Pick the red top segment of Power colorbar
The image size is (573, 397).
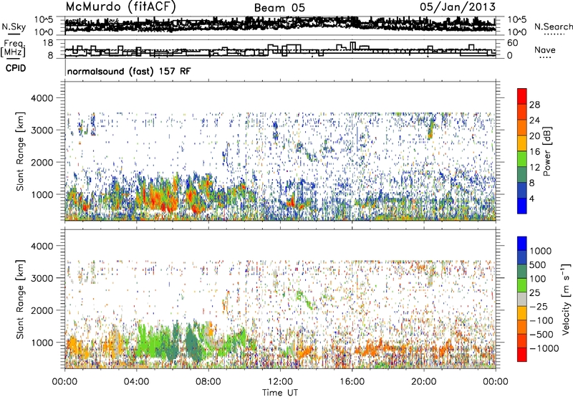coord(522,96)
